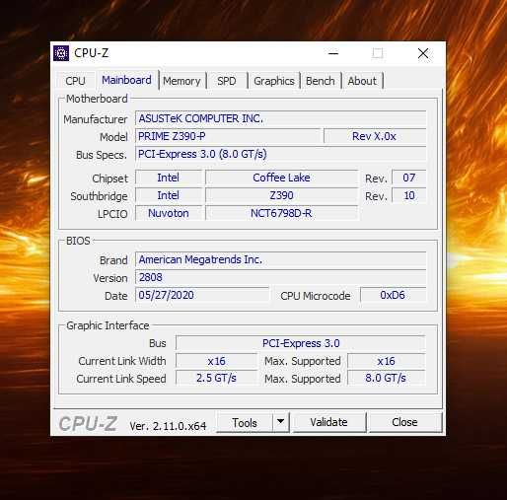The width and height of the screenshot is (507, 500).
Task: Open the Graphics tab
Action: point(274,81)
